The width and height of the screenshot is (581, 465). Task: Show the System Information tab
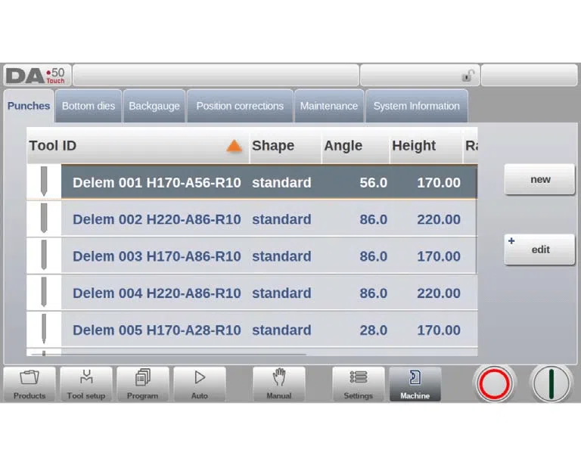pyautogui.click(x=417, y=106)
